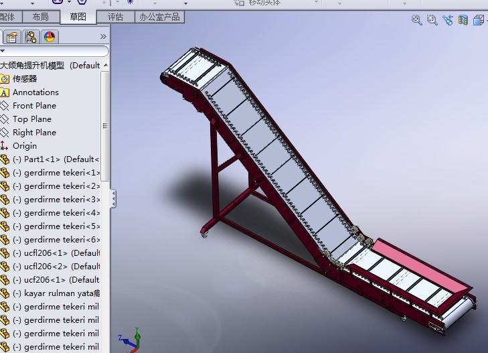488x353 pixels.
Task: Click the Section View icon
Action: [463, 21]
